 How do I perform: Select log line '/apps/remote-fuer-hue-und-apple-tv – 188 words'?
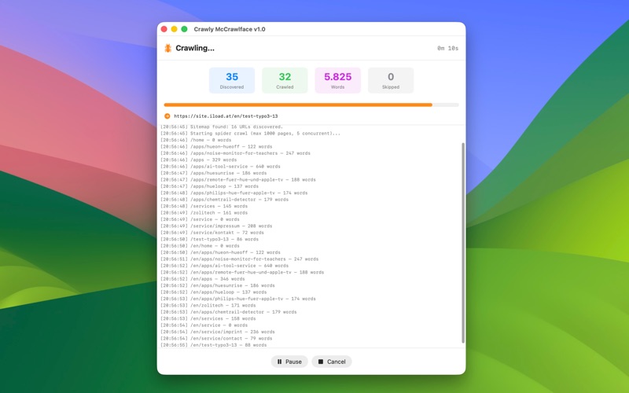tap(238, 180)
